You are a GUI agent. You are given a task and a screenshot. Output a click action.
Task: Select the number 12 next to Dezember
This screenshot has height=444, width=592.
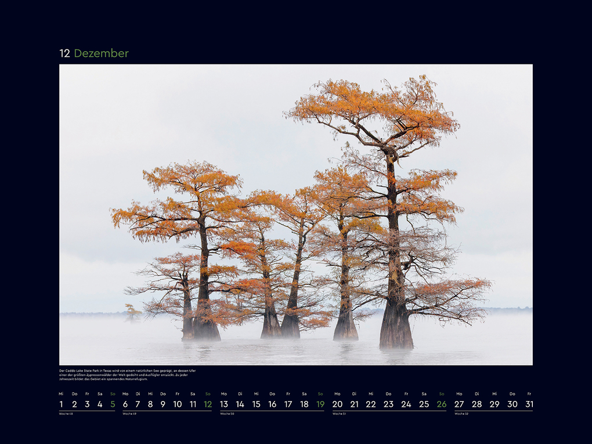[x=65, y=53]
